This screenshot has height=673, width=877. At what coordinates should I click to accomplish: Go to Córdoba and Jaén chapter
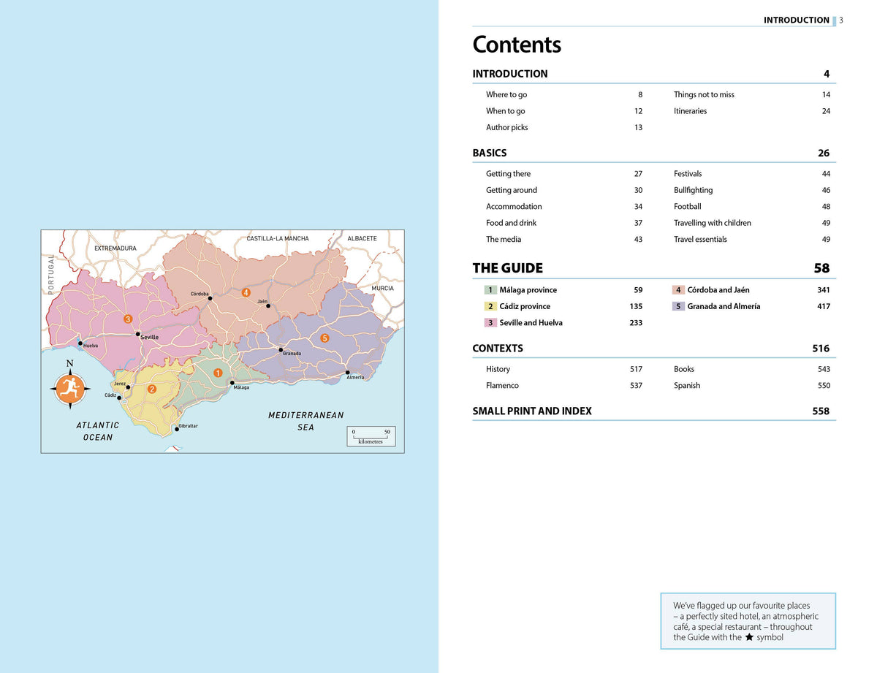(718, 290)
